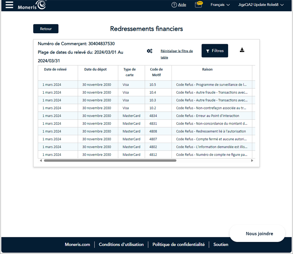Open Conditions d'utilisation footer link
293x254 pixels.
click(x=121, y=245)
